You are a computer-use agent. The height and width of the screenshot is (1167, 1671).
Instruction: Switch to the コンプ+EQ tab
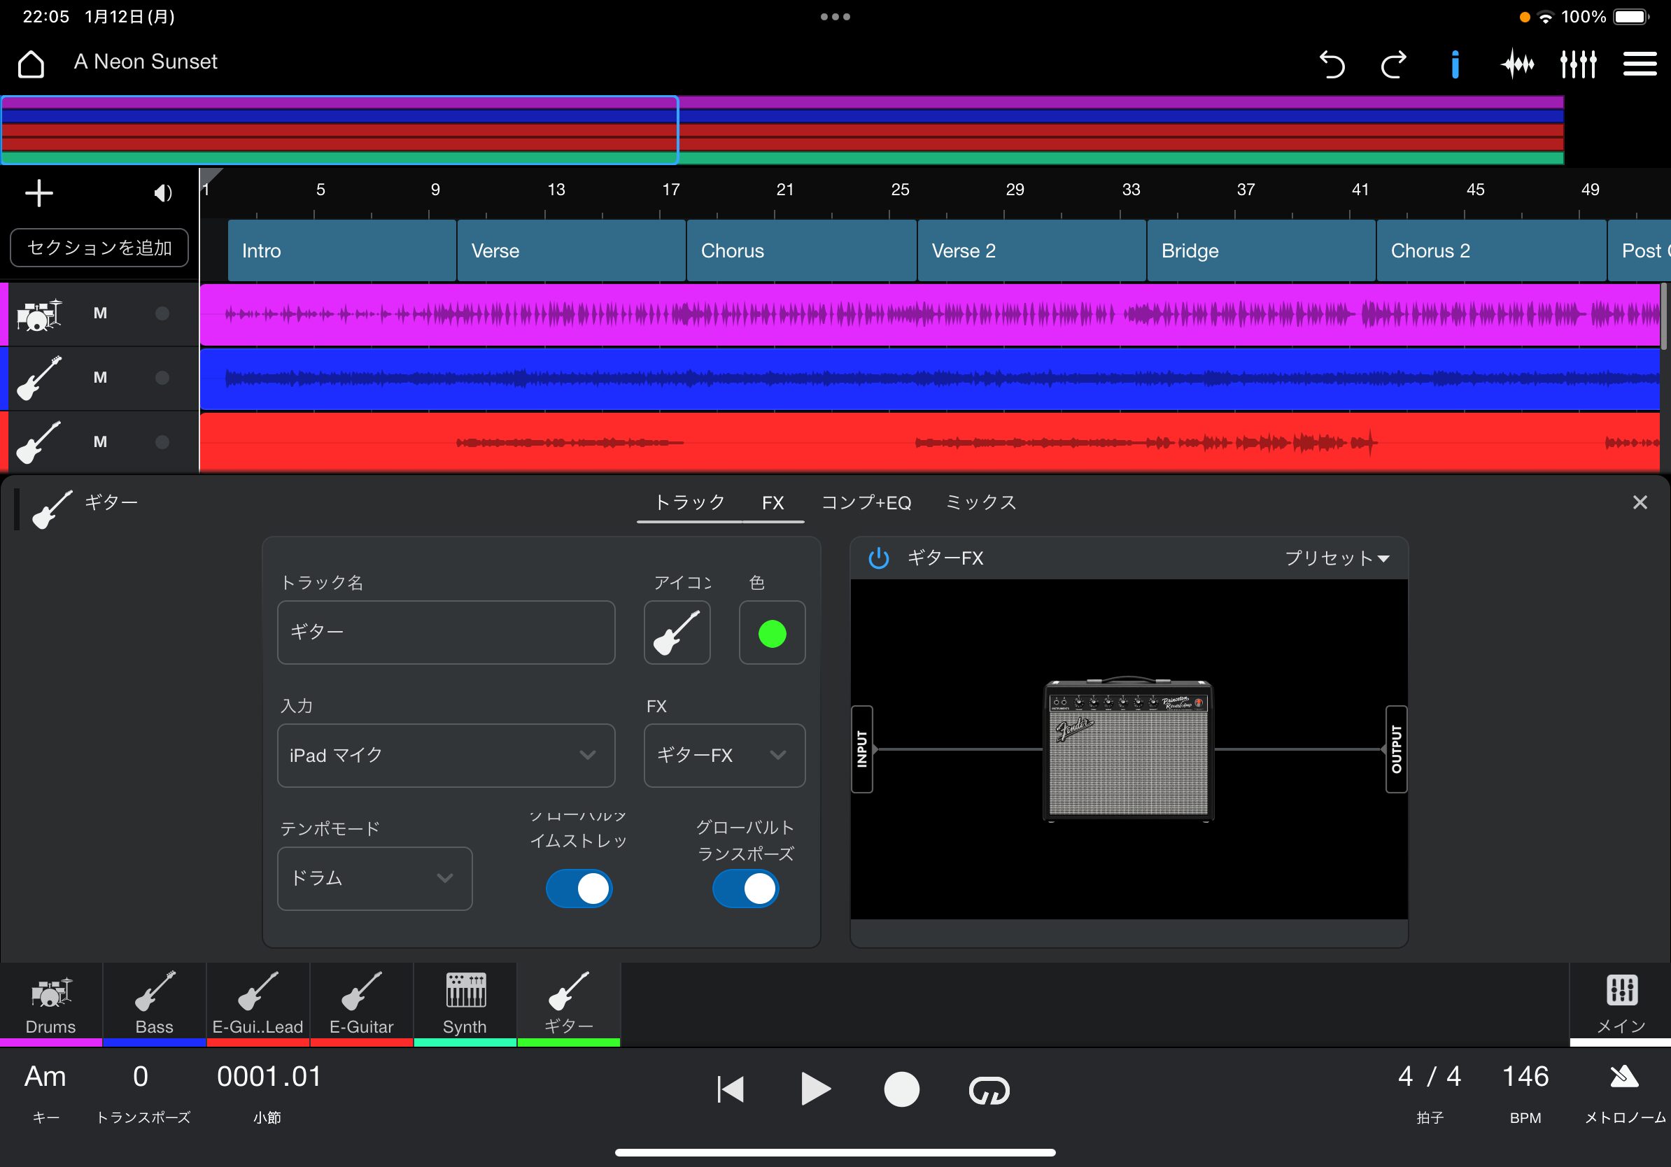[866, 503]
